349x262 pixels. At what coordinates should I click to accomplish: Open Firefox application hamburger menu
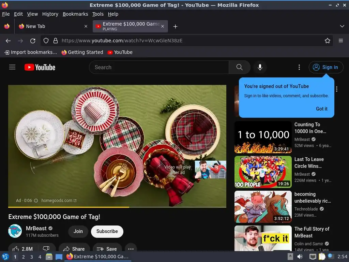340,41
